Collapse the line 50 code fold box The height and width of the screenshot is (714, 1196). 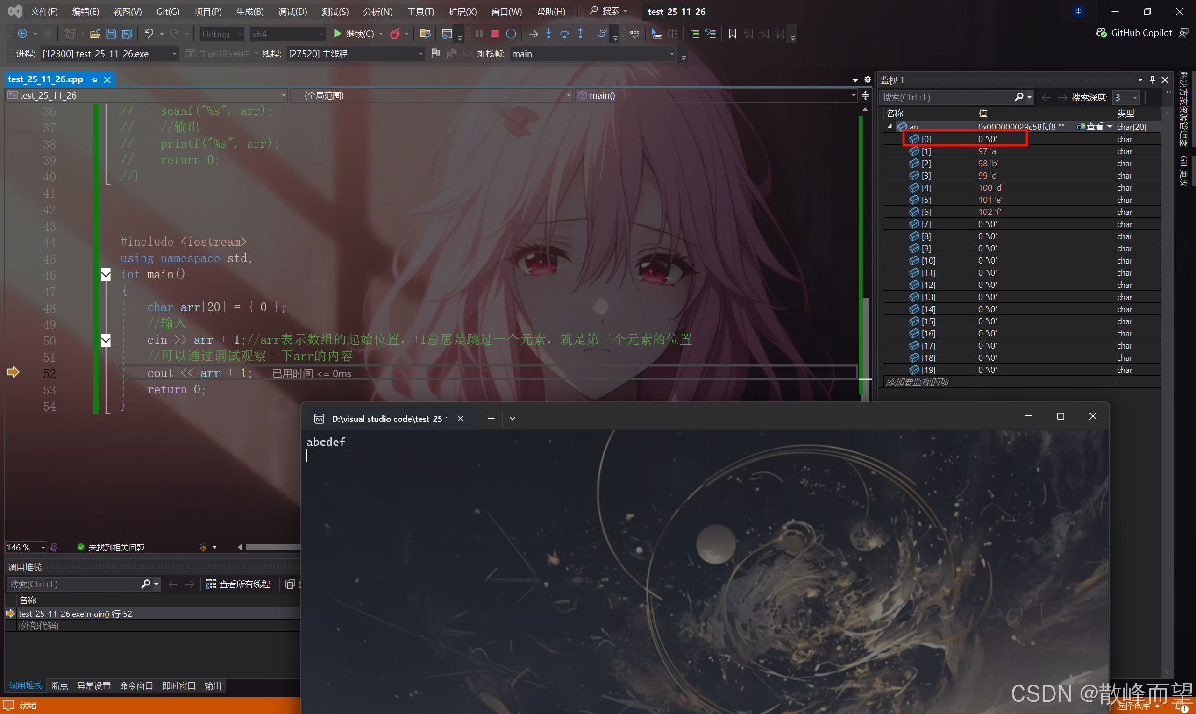pyautogui.click(x=106, y=340)
